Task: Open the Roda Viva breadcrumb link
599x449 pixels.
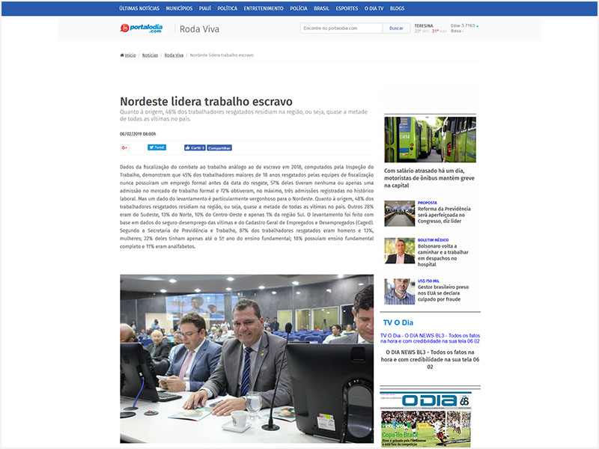Action: 174,55
